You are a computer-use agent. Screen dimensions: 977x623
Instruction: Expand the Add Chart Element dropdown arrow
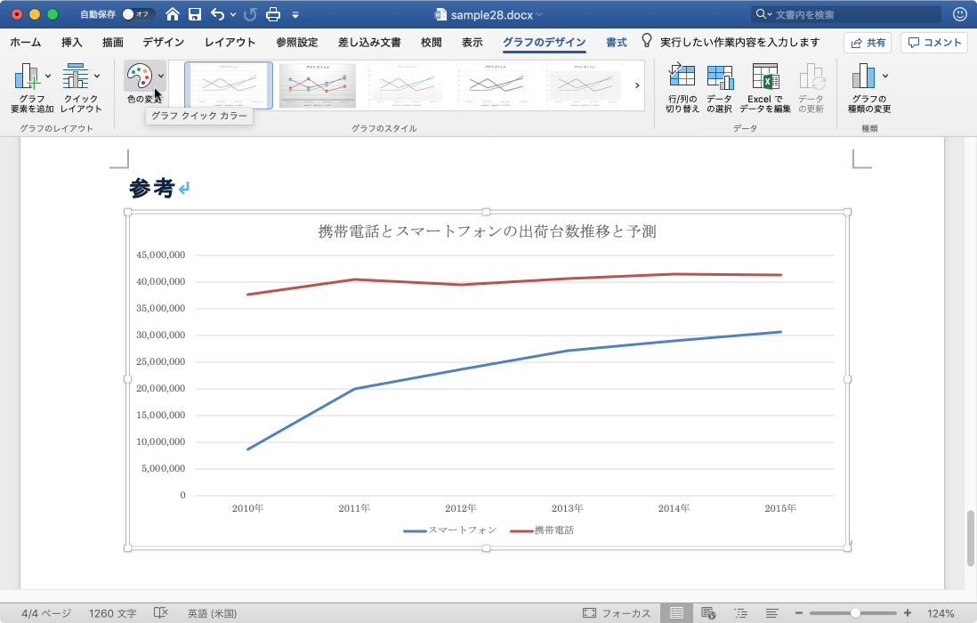48,76
